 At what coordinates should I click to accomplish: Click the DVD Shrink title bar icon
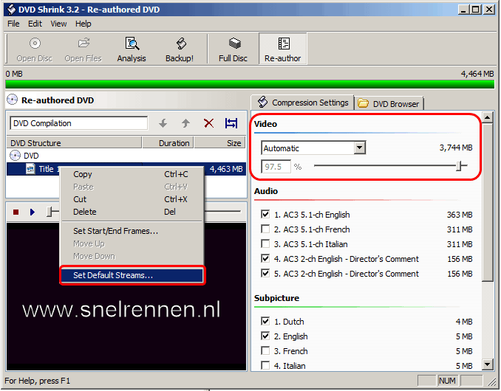(x=11, y=10)
